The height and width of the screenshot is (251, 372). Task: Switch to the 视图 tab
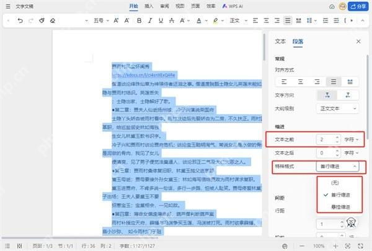180,6
